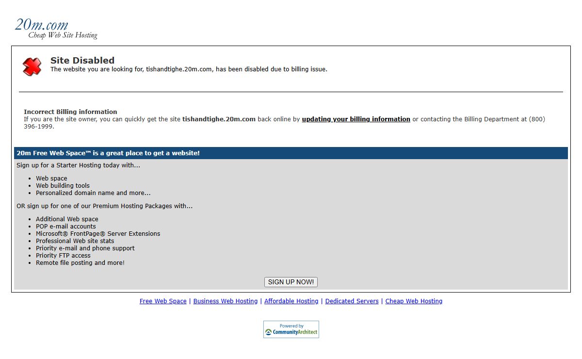Click the Site Disabled heading

[x=82, y=61]
